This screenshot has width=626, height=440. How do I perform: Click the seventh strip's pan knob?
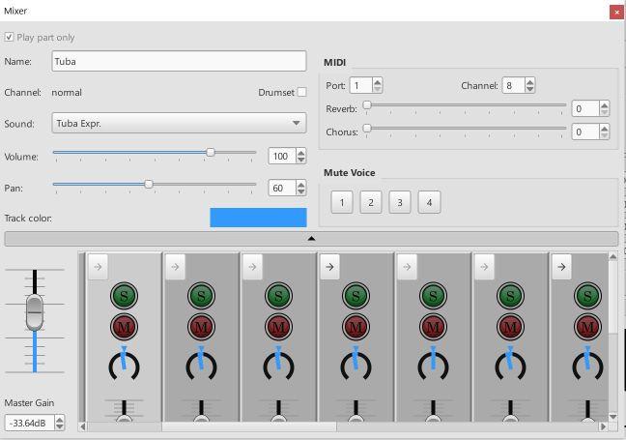click(587, 365)
